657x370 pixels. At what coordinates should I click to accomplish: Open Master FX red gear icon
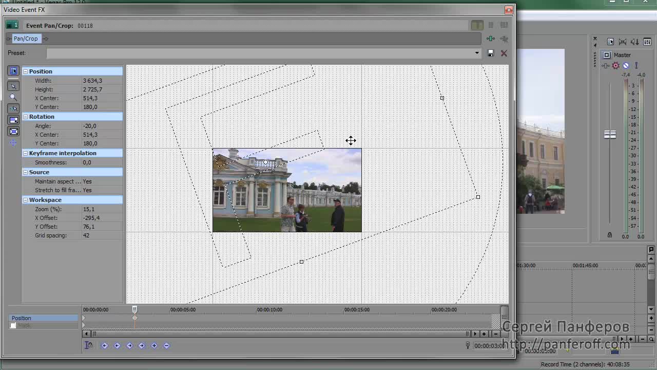616,65
